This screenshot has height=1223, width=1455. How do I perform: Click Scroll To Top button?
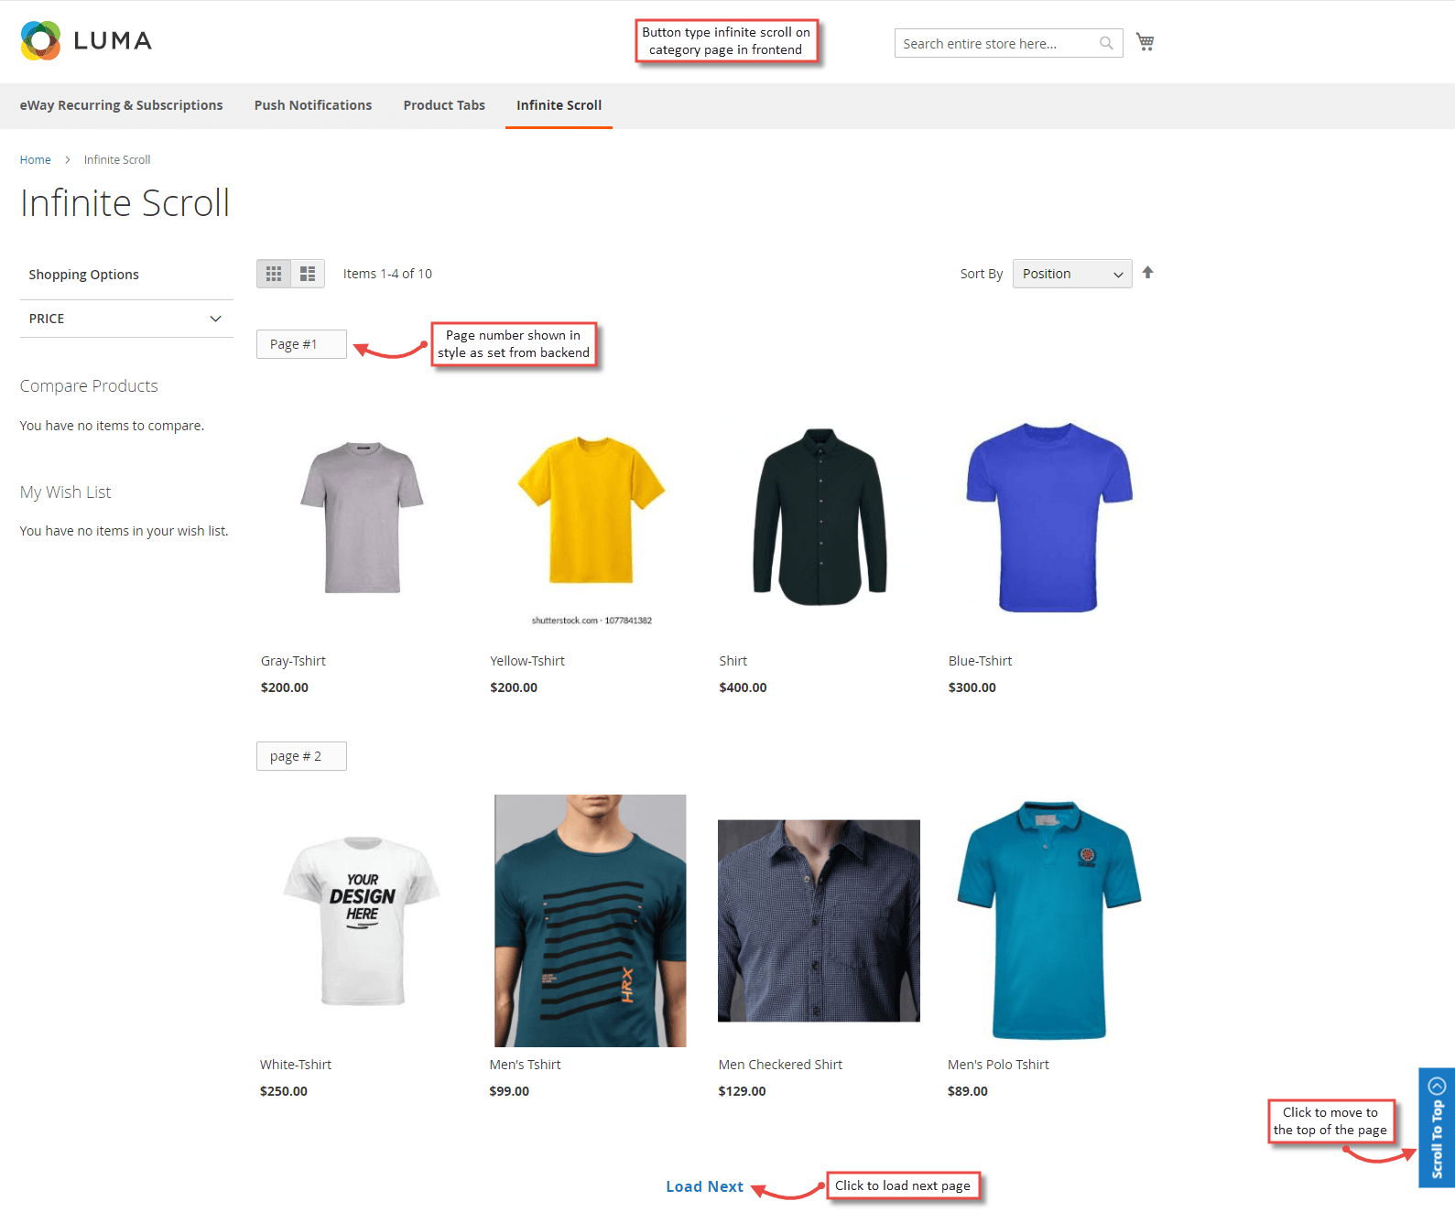(1437, 1128)
